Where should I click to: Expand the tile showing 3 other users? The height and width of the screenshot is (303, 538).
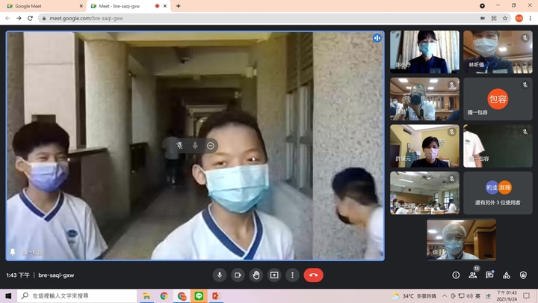498,193
